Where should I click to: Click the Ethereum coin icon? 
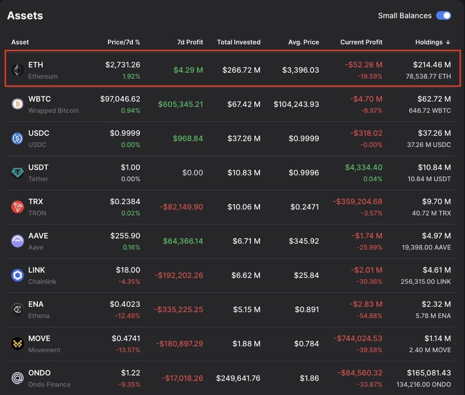tap(18, 70)
